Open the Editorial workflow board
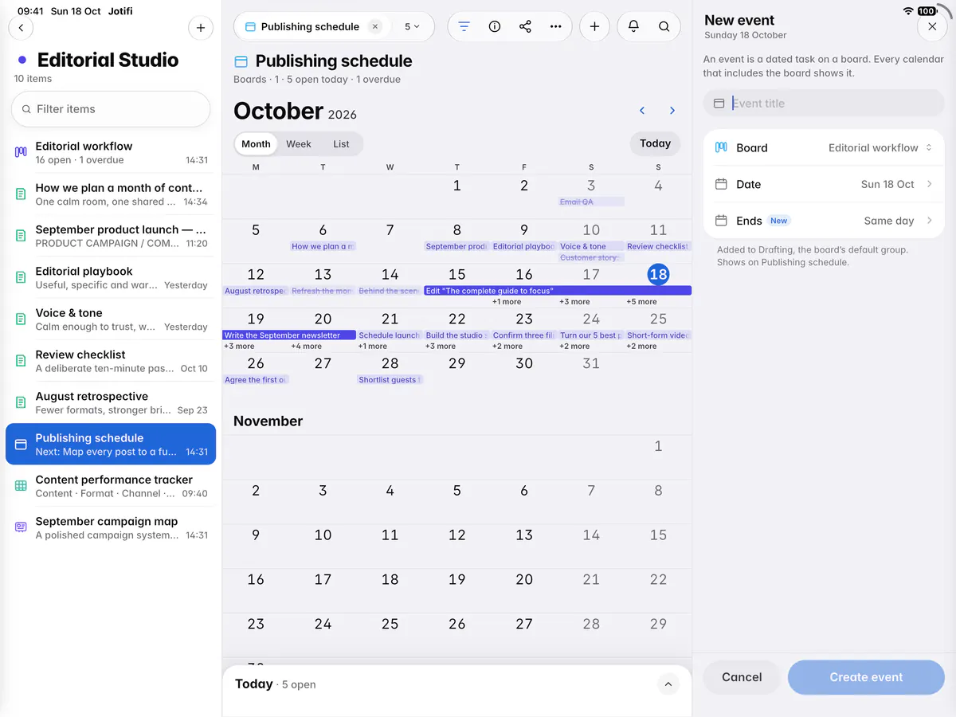Screen dimensions: 956x717 point(111,153)
